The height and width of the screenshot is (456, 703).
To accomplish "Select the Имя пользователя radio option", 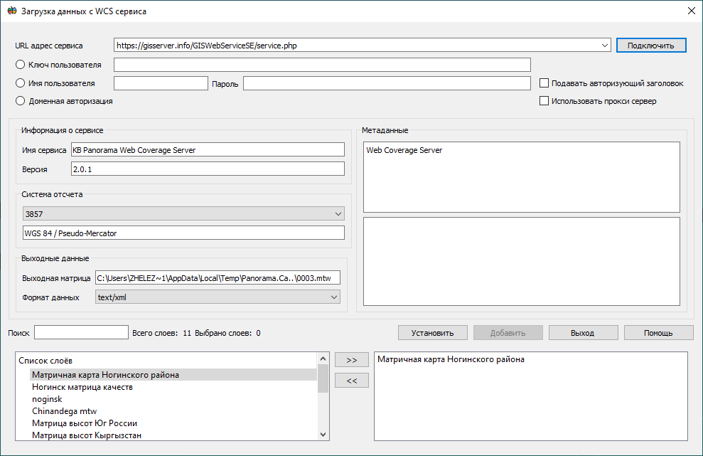I will pos(20,83).
